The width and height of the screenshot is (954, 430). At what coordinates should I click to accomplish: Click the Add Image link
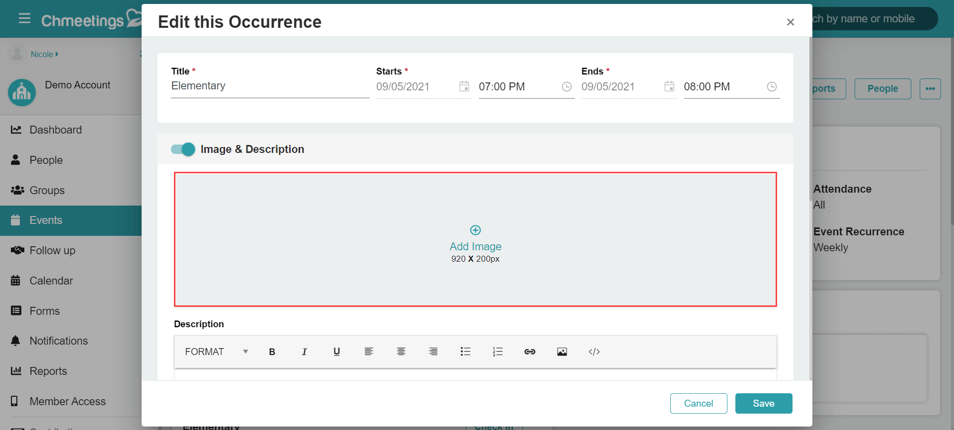476,246
